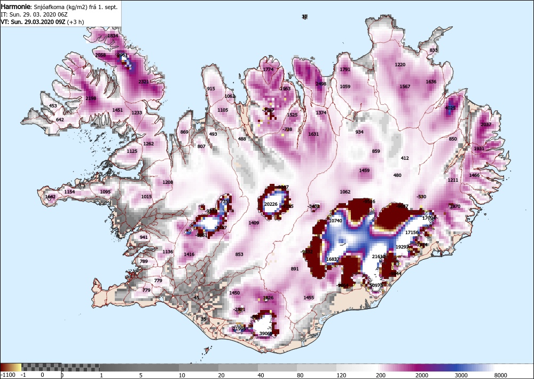Click the map value 1154
This screenshot has height=379, width=534.
[x=69, y=192]
